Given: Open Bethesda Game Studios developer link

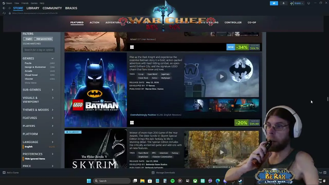Looking at the screenshot, I should (156, 164).
